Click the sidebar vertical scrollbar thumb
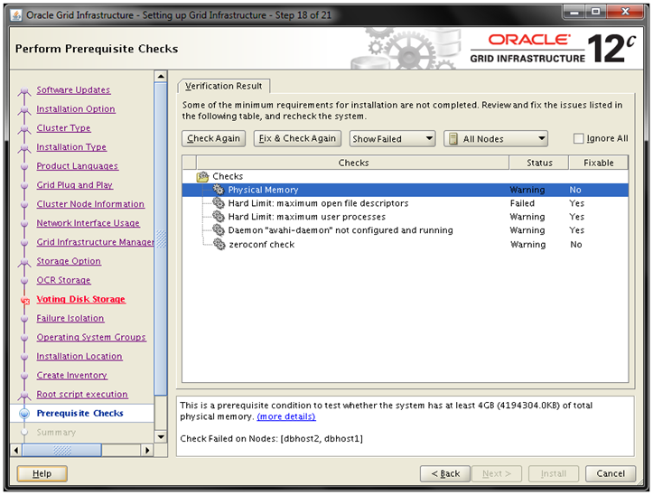The image size is (653, 495). [161, 238]
